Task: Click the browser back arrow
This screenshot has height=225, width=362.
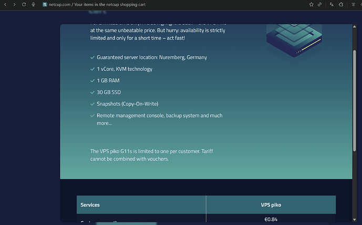Action: 5,4
